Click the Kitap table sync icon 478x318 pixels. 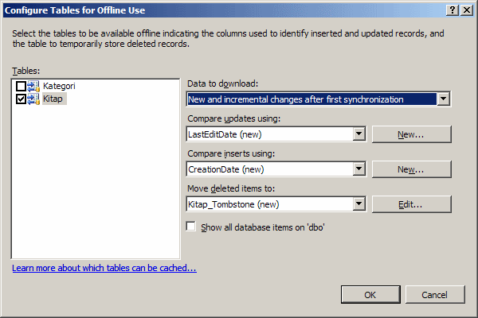pos(33,99)
